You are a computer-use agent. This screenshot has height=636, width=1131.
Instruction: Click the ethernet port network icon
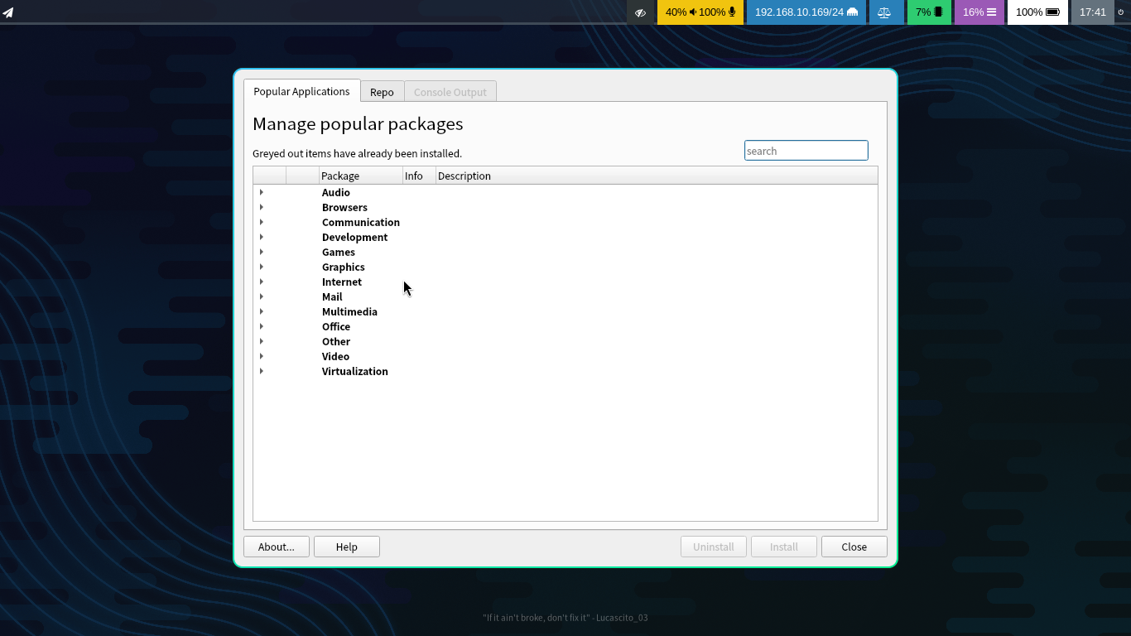click(x=852, y=12)
